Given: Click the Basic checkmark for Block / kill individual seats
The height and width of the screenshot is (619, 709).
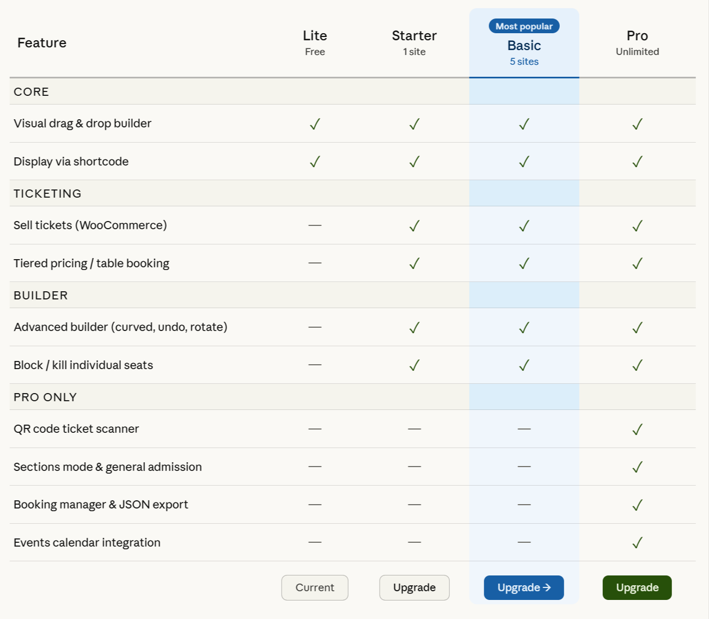Looking at the screenshot, I should (524, 365).
